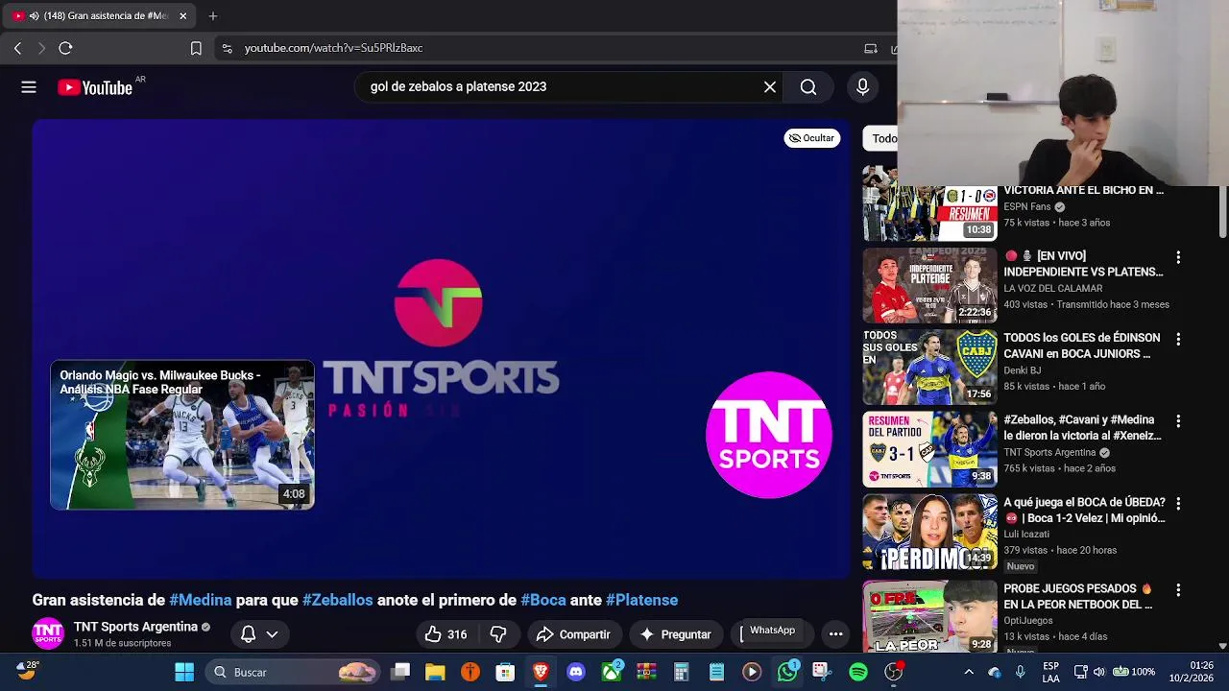1229x691 pixels.
Task: Open the #Platense hashtag link
Action: point(641,600)
